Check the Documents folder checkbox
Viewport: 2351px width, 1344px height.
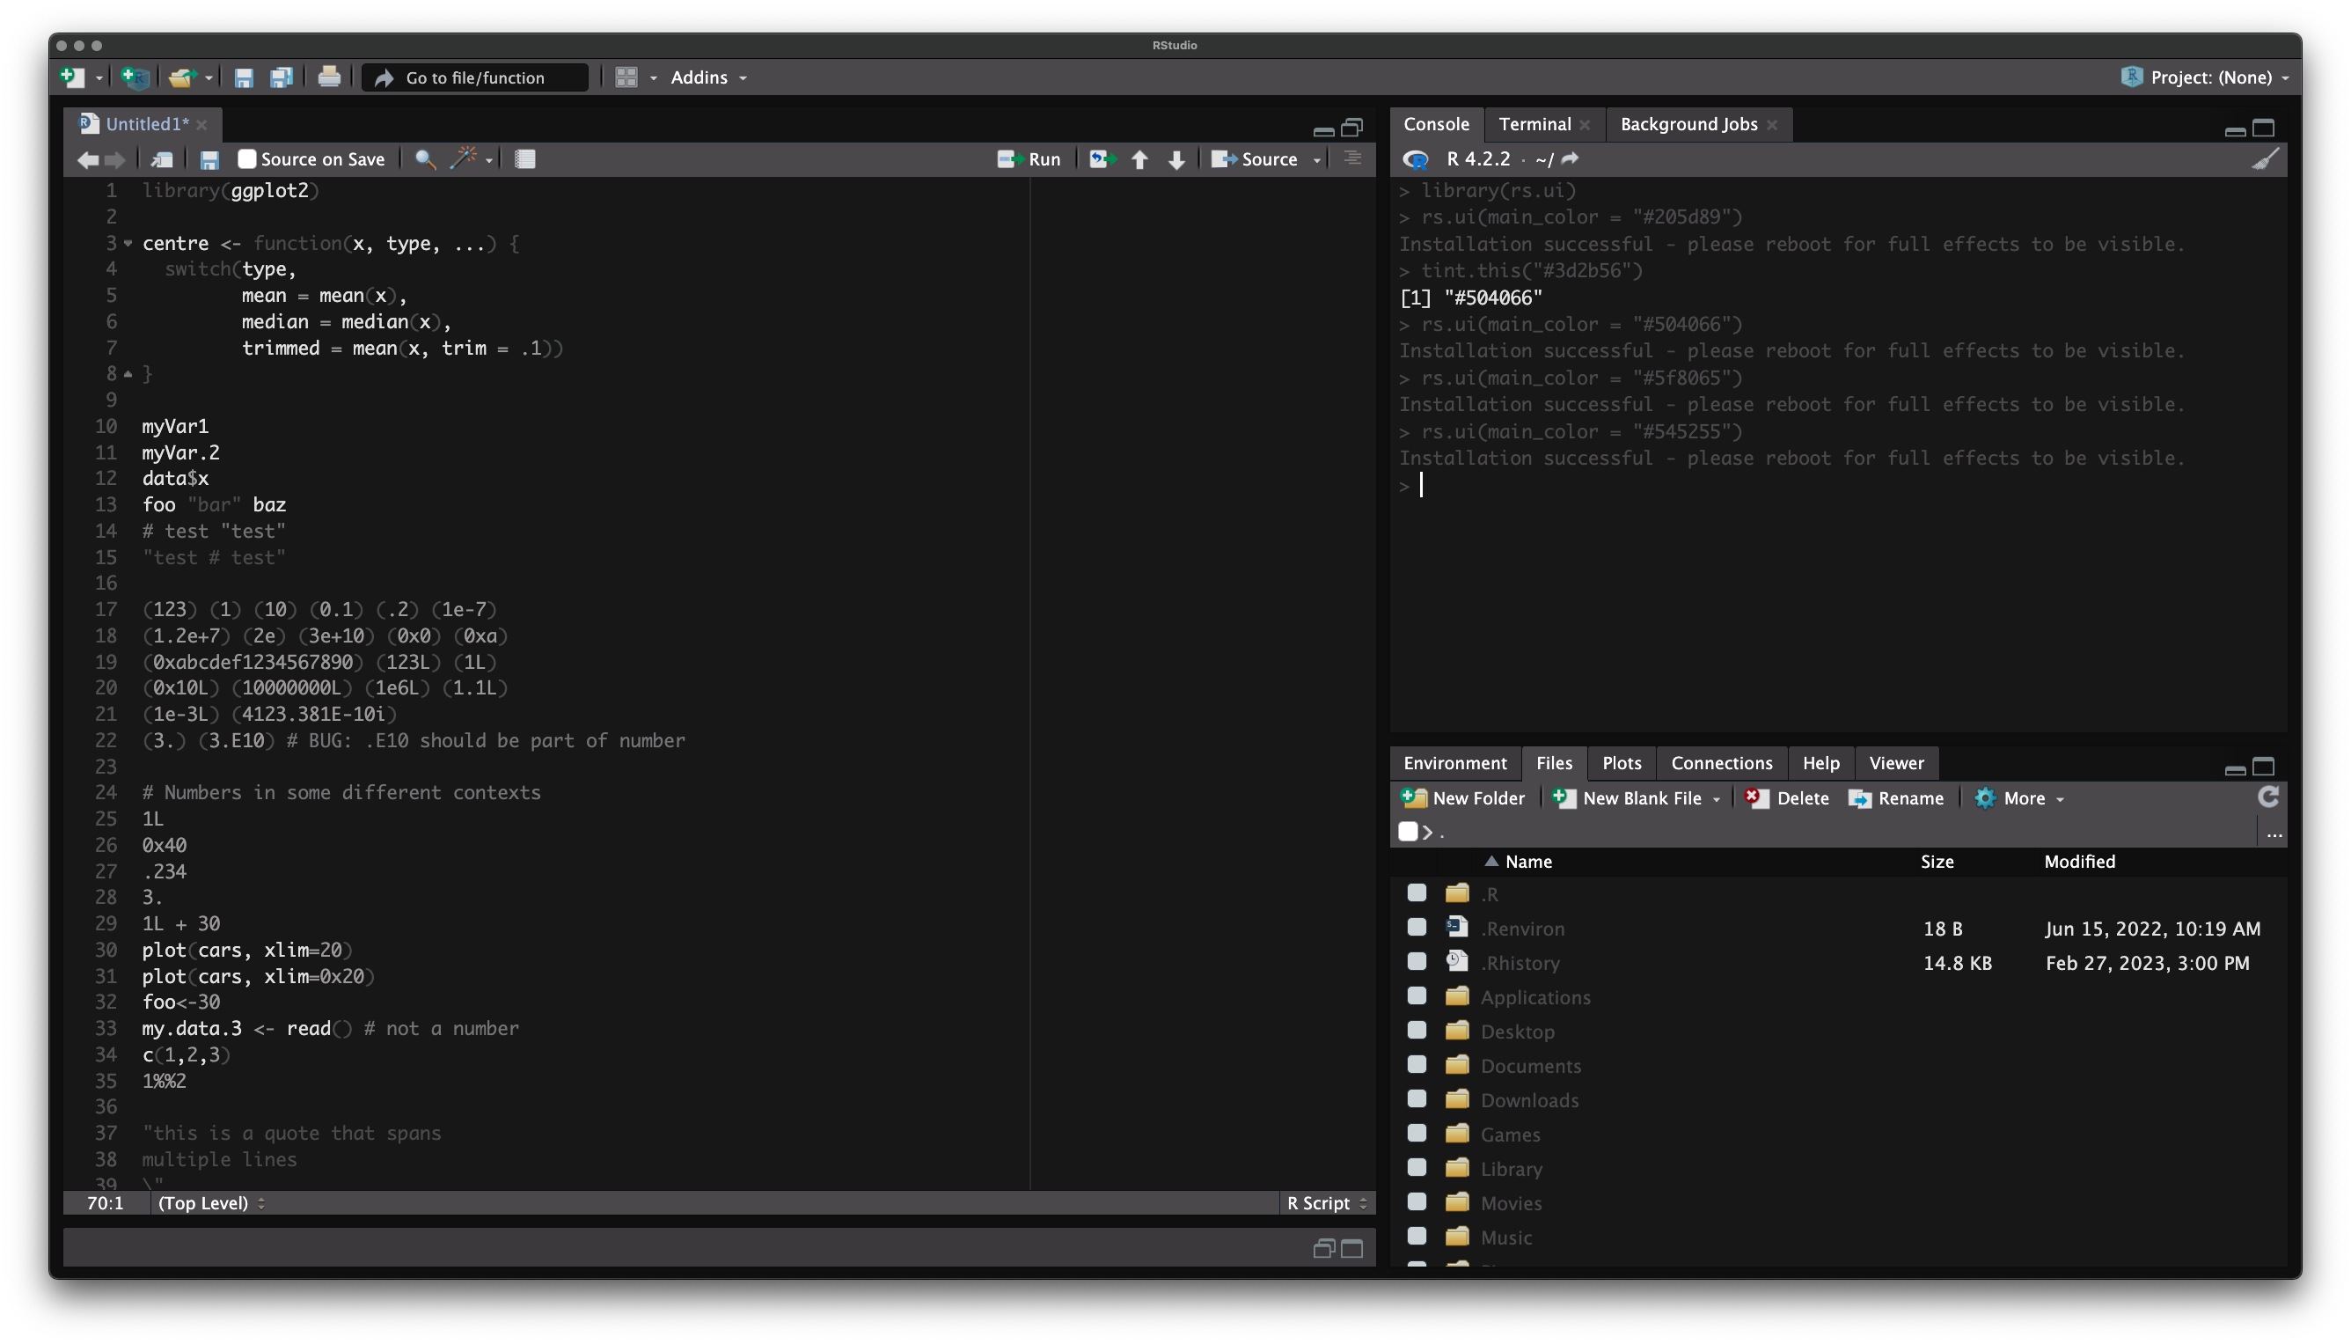pos(1417,1064)
